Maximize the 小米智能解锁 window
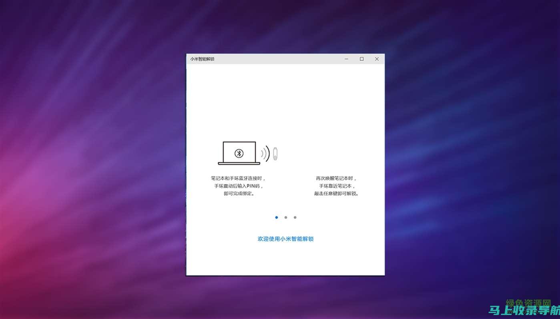This screenshot has width=560, height=319. 361,59
